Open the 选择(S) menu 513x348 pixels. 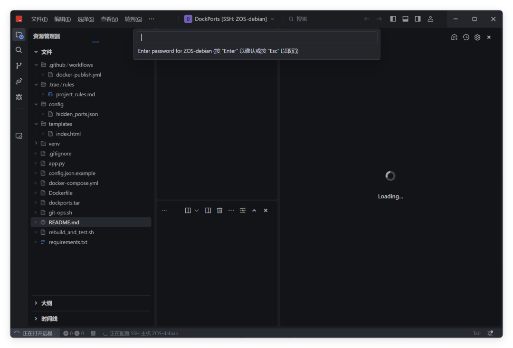85,19
